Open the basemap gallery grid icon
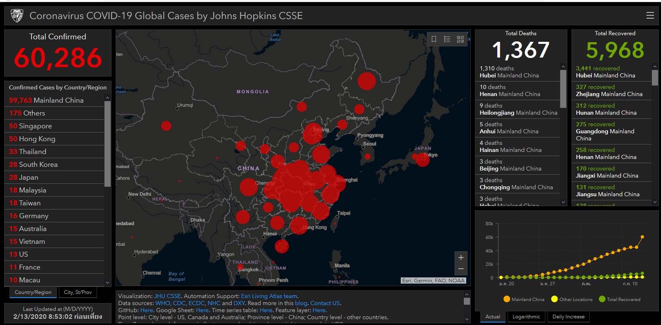661x325 pixels. [x=460, y=39]
